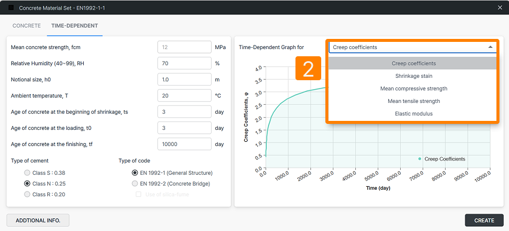Screen dimensions: 509x231
Task: Click the app icon in the title bar
Action: pyautogui.click(x=11, y=8)
